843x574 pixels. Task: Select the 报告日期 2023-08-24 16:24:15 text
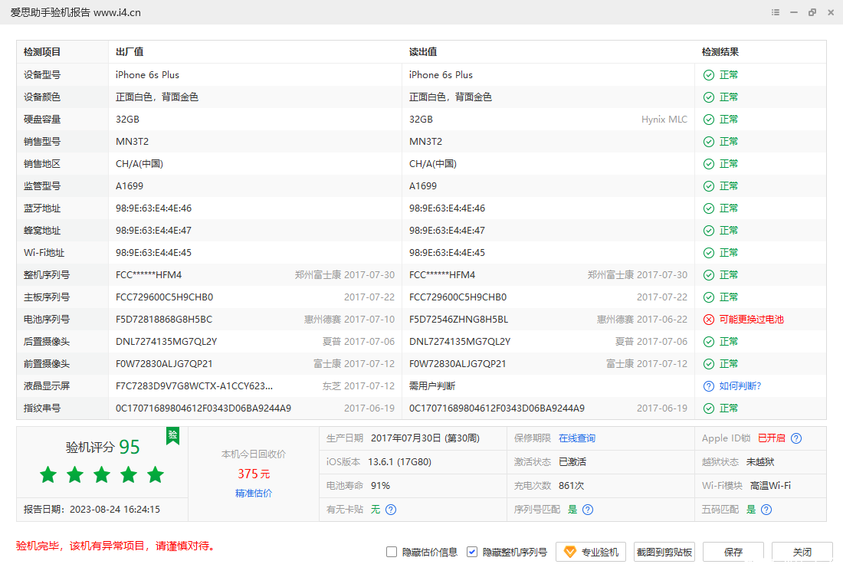[x=92, y=510]
